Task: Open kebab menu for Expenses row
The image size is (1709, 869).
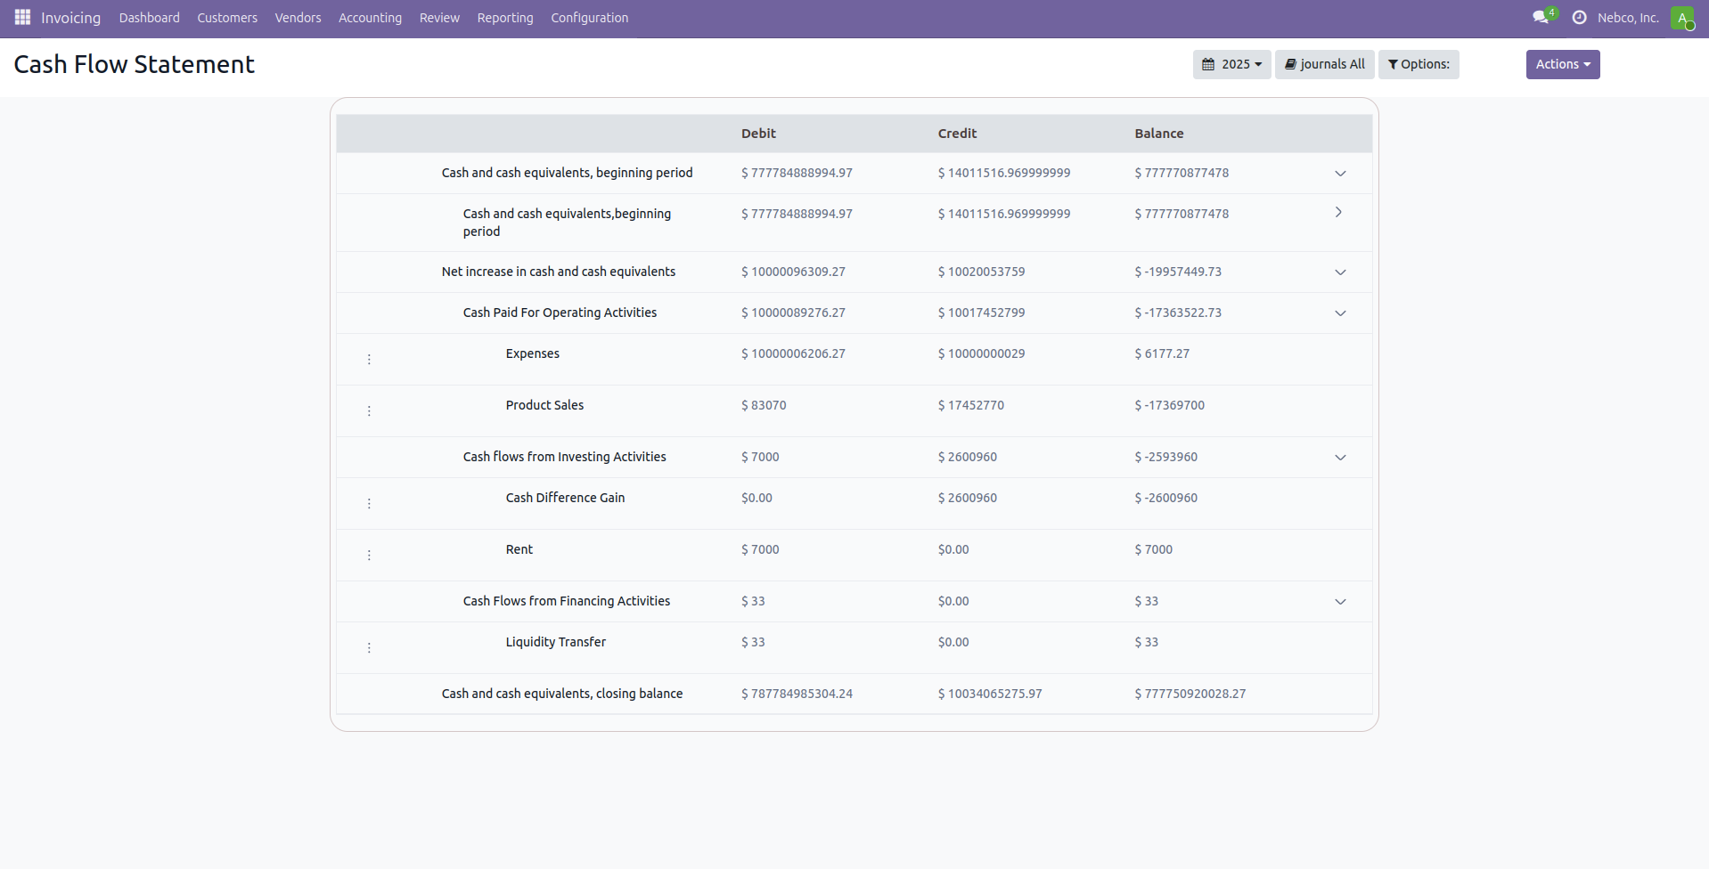Action: point(369,360)
